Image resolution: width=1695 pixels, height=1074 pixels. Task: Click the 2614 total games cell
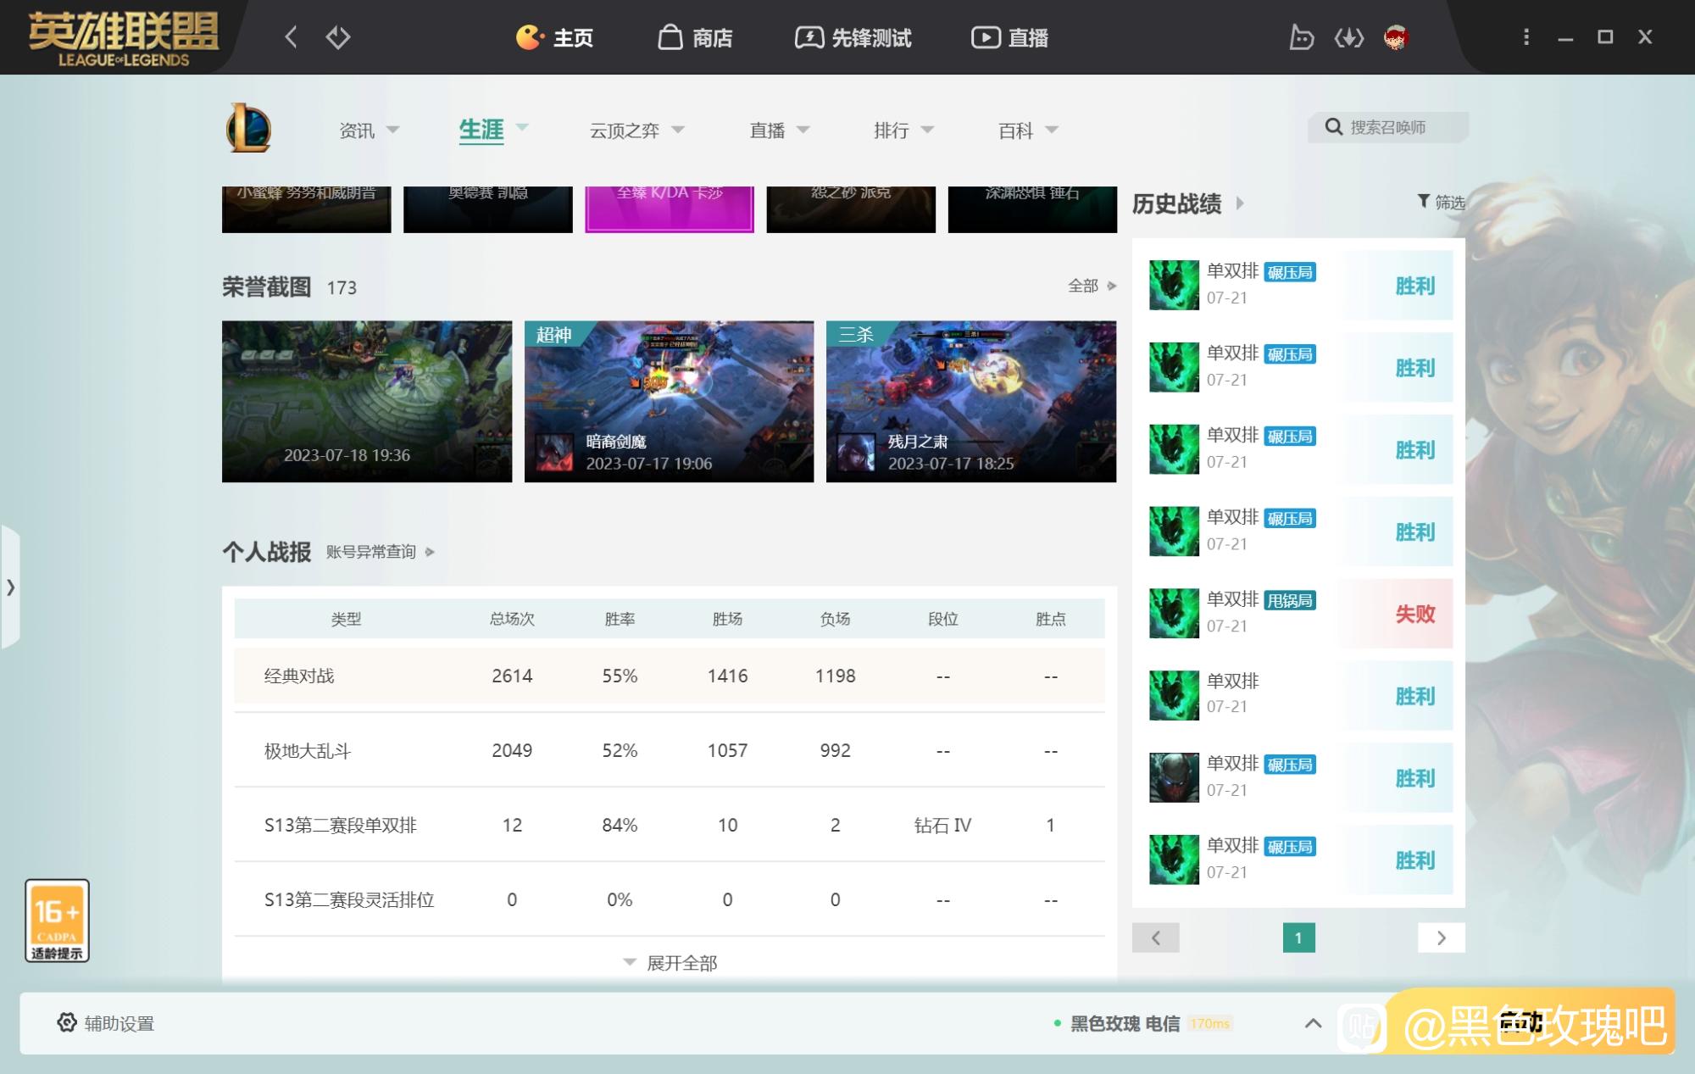[512, 676]
